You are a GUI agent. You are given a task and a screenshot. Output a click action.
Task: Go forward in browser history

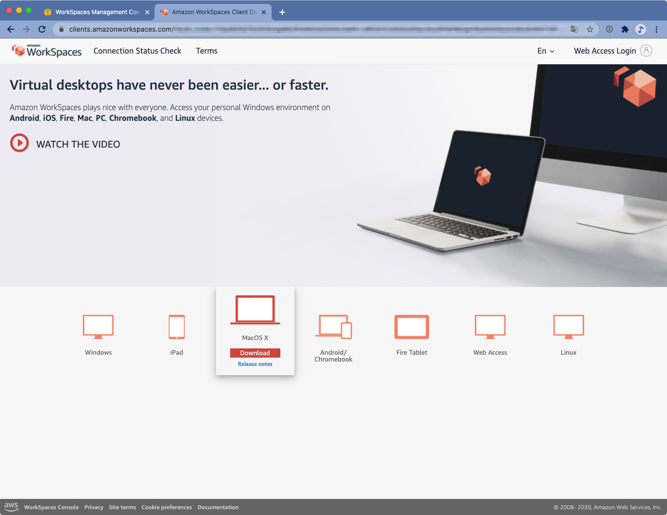pyautogui.click(x=26, y=29)
